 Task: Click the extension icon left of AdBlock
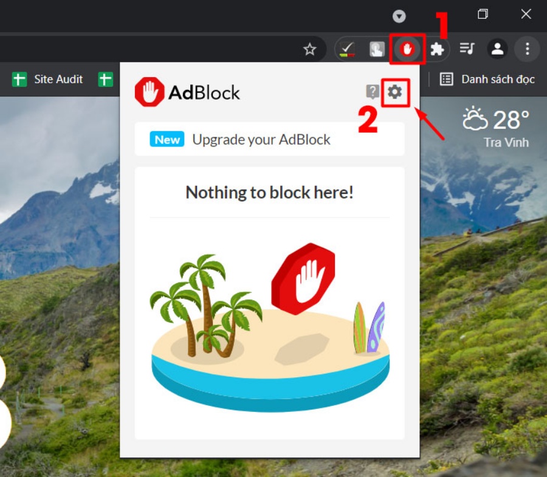click(x=377, y=49)
